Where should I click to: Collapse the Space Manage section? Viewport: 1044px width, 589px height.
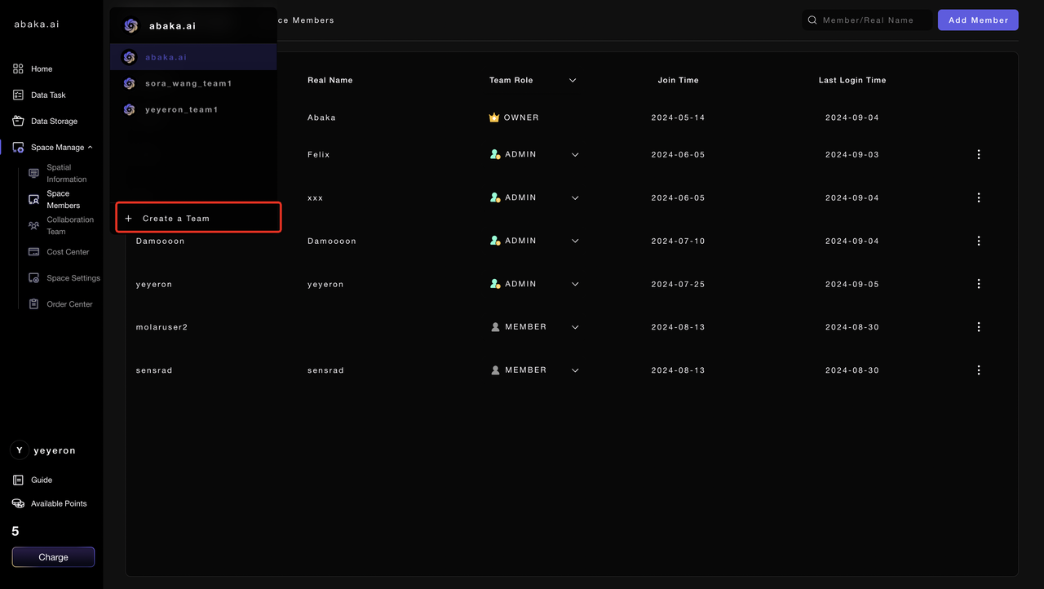coord(90,148)
